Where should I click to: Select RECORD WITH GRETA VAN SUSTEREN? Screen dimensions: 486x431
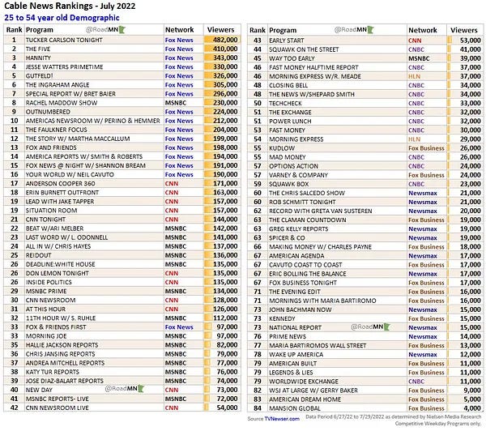(321, 211)
